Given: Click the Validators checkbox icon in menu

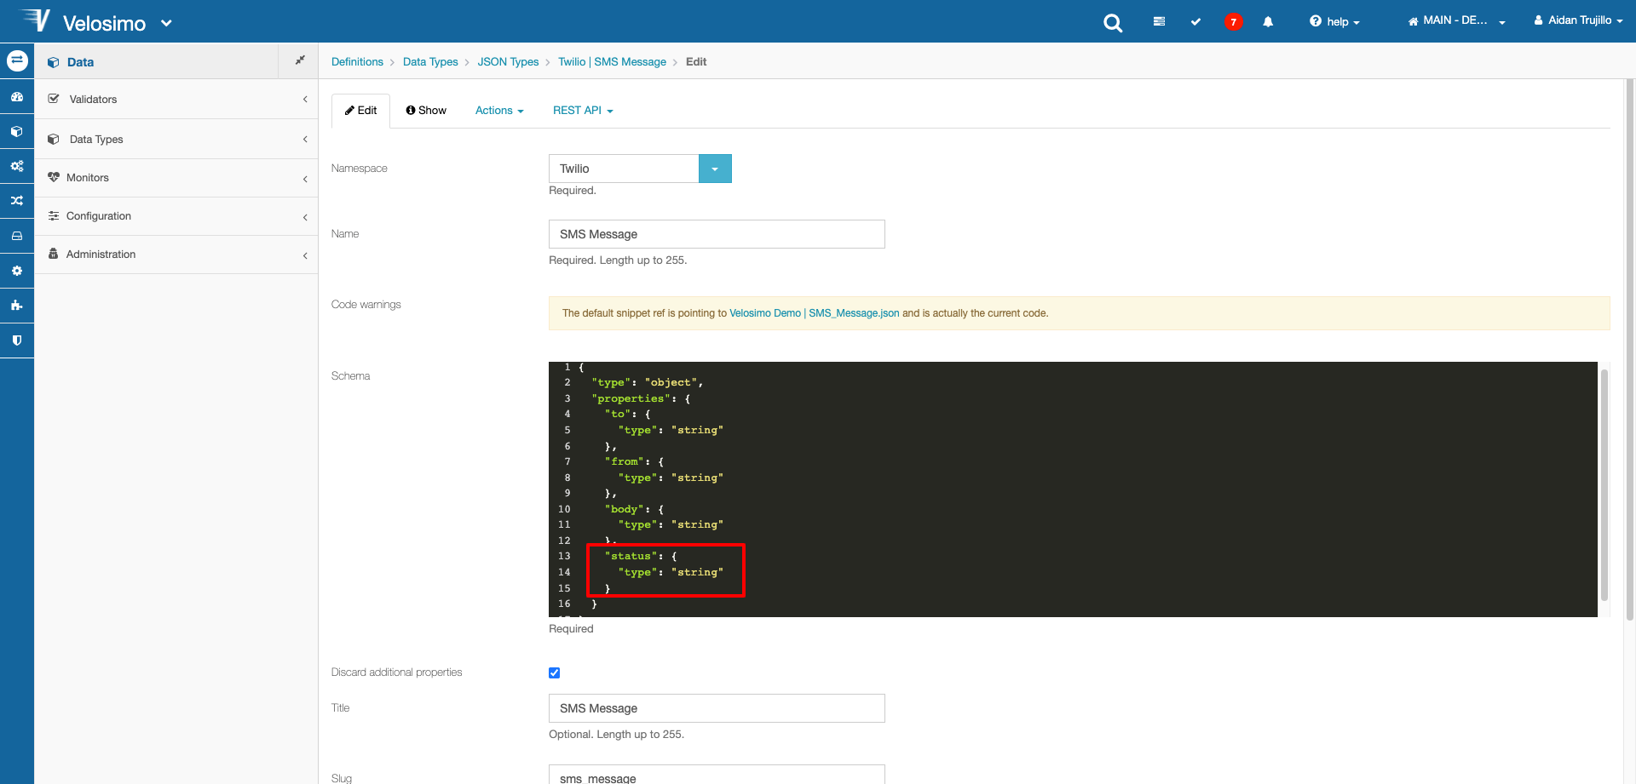Looking at the screenshot, I should pyautogui.click(x=54, y=99).
